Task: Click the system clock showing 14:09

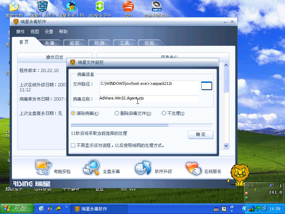Action: pos(275,209)
